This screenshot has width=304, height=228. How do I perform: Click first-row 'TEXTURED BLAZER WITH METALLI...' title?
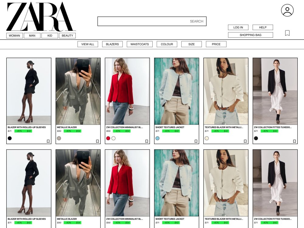click(x=224, y=127)
